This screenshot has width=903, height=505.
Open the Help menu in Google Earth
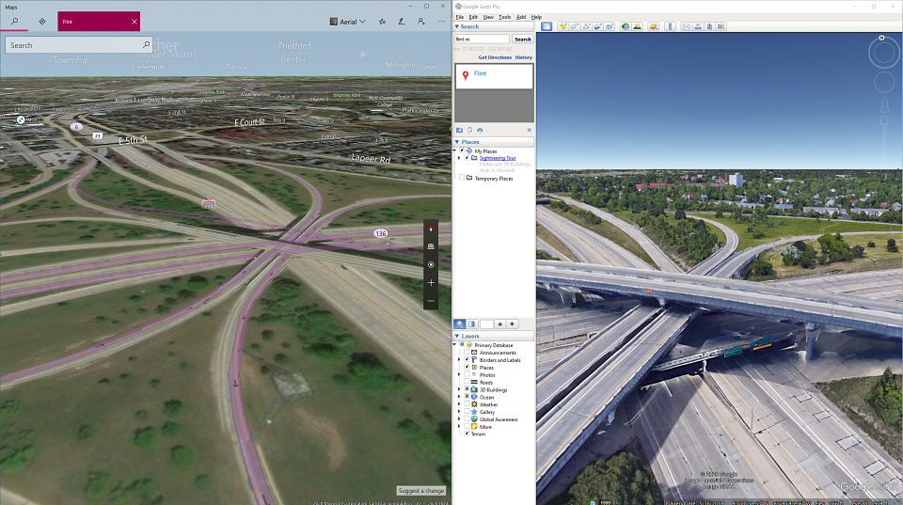[536, 17]
